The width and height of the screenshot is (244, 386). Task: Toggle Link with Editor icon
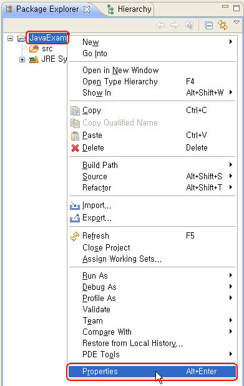click(x=223, y=26)
